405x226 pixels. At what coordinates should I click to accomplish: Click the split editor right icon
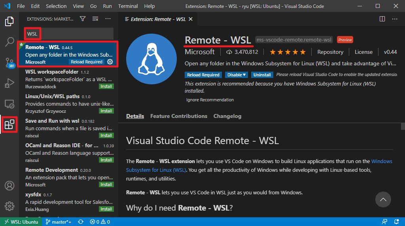pos(382,19)
